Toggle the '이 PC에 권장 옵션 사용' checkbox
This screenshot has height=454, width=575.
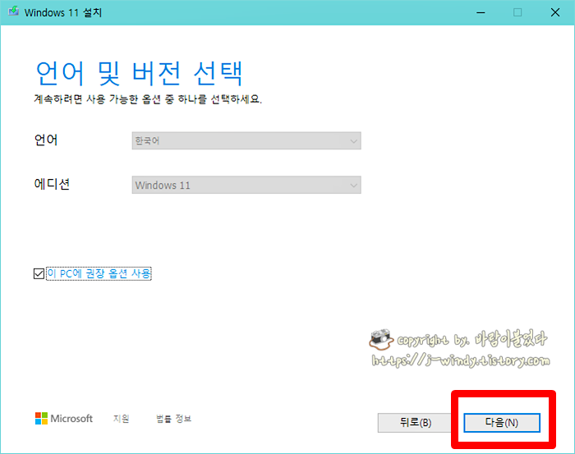point(39,273)
